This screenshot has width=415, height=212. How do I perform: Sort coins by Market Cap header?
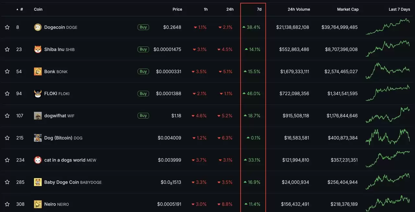click(x=348, y=9)
